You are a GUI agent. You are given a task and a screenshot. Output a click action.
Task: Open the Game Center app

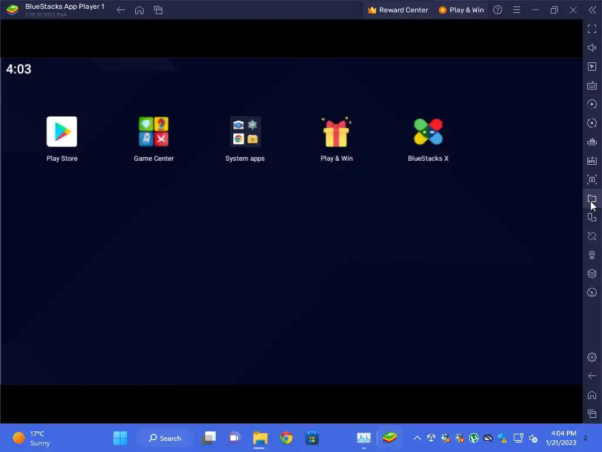click(x=153, y=132)
